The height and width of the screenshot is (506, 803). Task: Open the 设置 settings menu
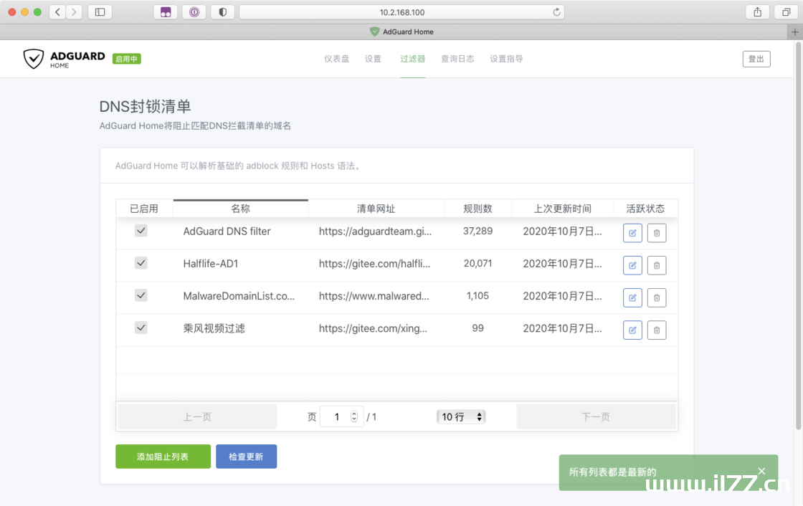point(373,59)
